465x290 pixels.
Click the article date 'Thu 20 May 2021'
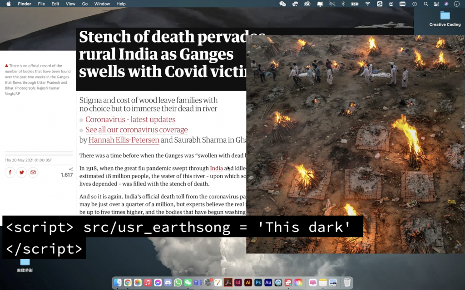pyautogui.click(x=28, y=160)
